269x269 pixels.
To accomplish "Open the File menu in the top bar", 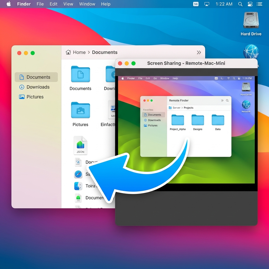I will tap(40, 4).
